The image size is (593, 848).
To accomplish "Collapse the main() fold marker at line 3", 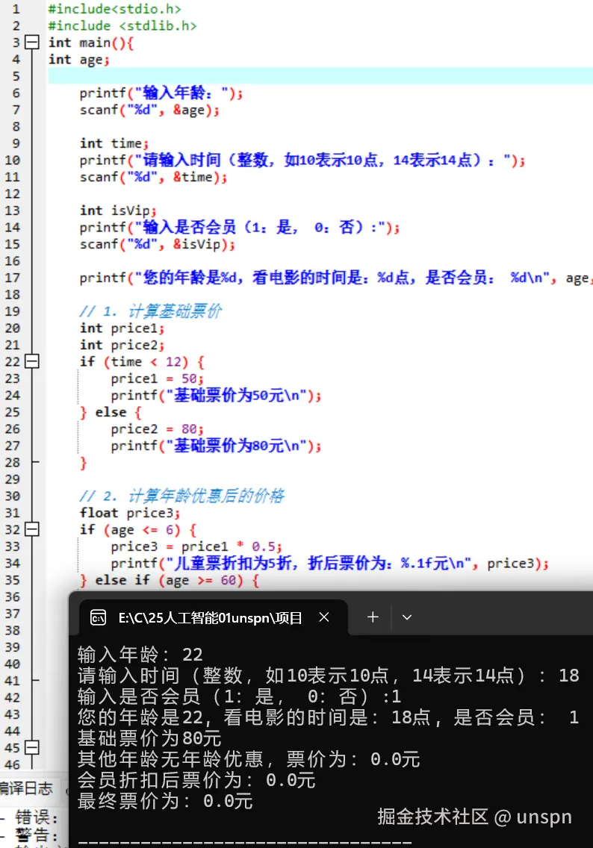I will click(x=32, y=43).
